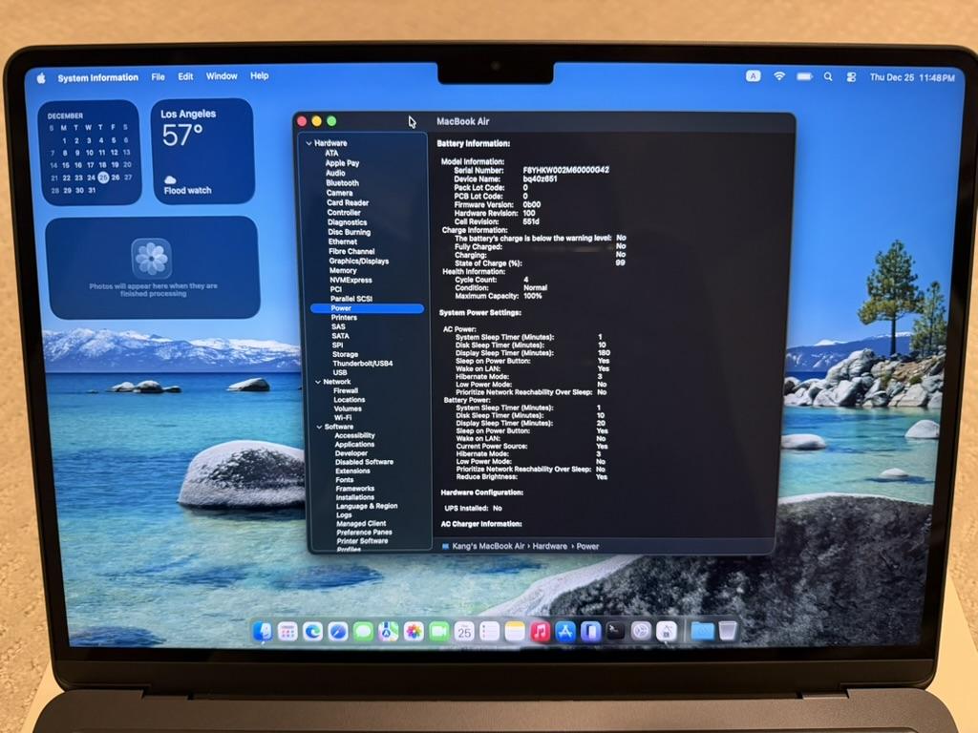This screenshot has width=978, height=733.
Task: Select Disabled Software in the sidebar
Action: pos(364,462)
